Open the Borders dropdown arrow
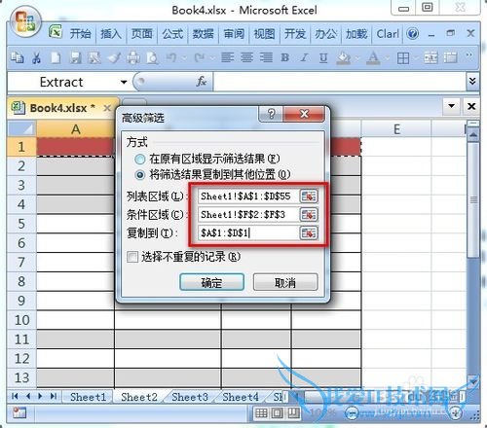Screen dimensions: 487x428 416,58
